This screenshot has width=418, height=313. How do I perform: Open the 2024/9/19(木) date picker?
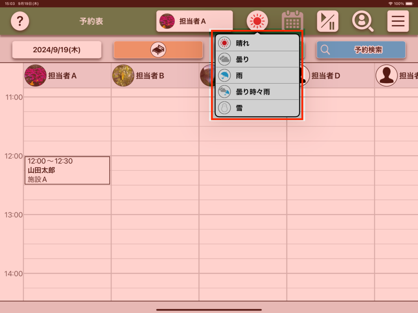click(x=57, y=50)
